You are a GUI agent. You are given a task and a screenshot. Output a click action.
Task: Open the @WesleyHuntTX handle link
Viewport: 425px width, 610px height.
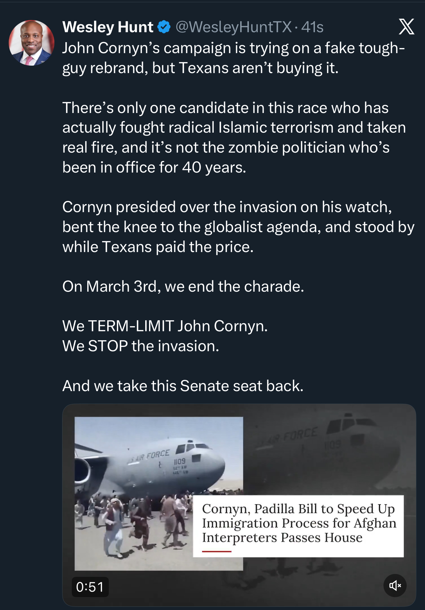233,27
